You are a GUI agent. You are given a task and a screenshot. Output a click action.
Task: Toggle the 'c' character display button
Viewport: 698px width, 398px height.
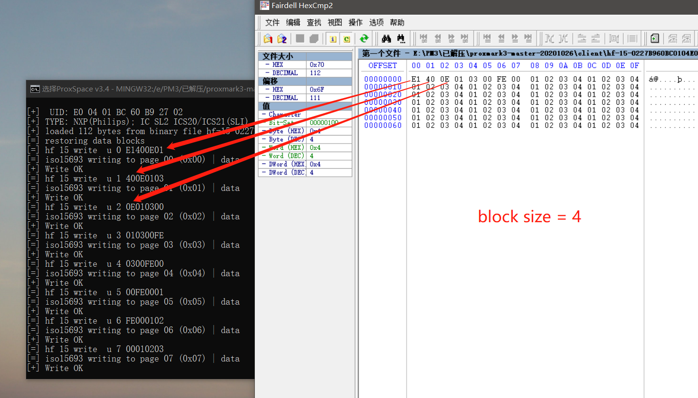click(346, 38)
